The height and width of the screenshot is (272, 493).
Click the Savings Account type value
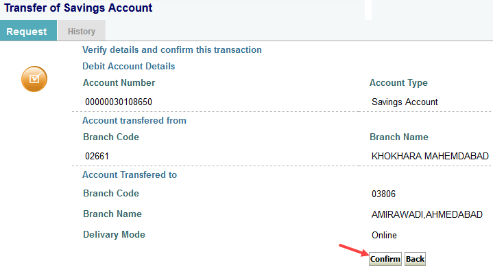[x=405, y=102]
